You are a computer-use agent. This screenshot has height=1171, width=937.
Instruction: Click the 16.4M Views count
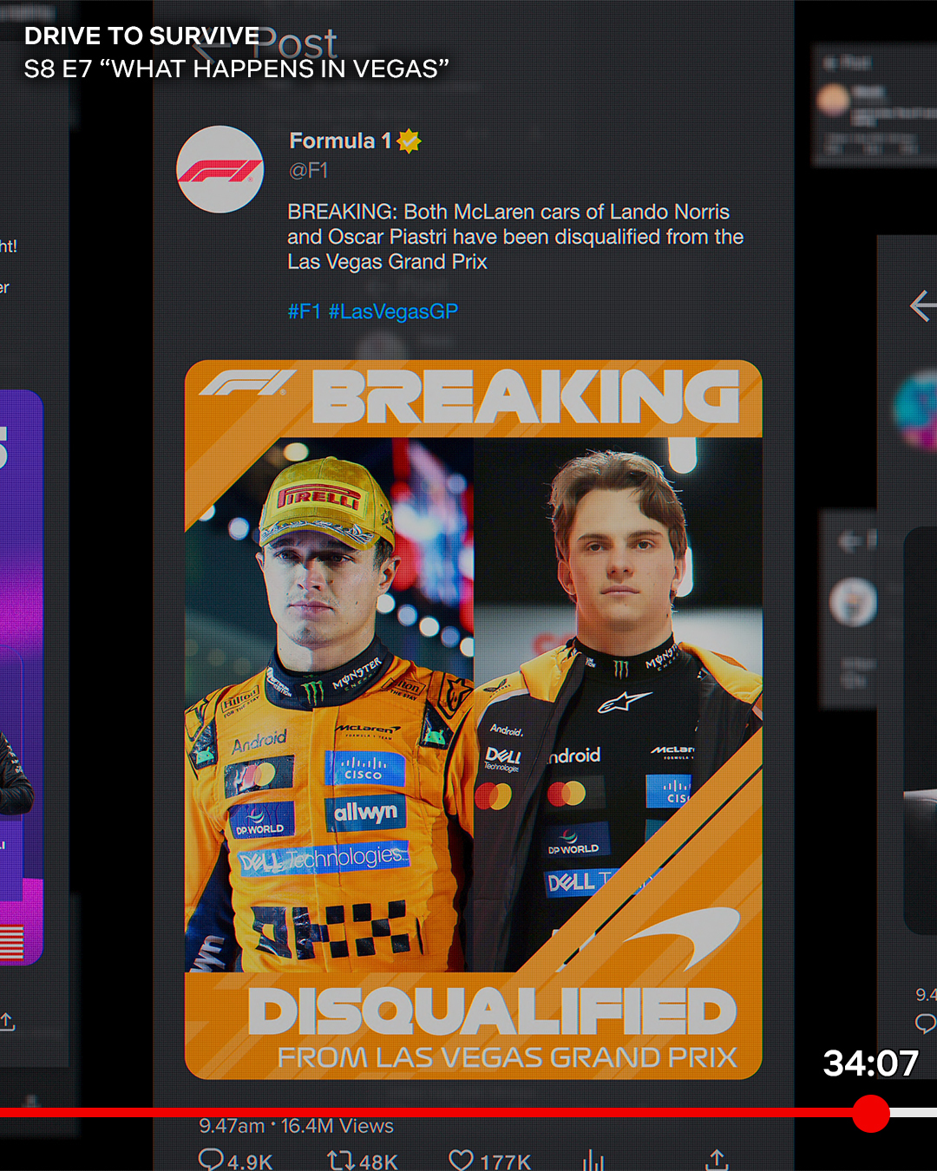coord(337,1126)
